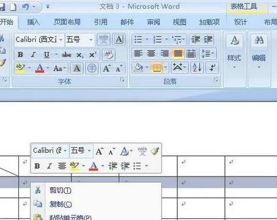The width and height of the screenshot is (277, 220).
Task: Toggle show paragraph marks icon
Action: point(212,67)
